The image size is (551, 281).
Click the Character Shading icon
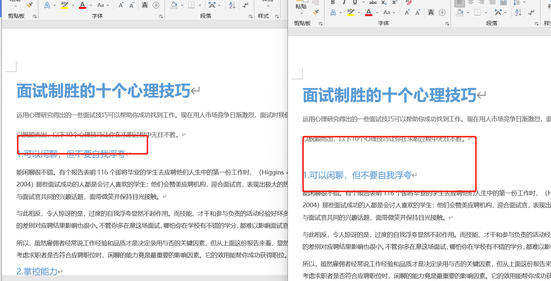[x=431, y=12]
